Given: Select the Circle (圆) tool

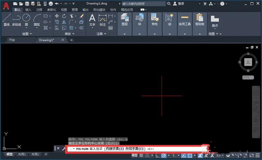Looking at the screenshot, I should coord(26,20).
